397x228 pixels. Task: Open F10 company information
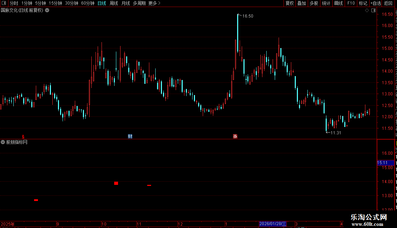(351, 3)
